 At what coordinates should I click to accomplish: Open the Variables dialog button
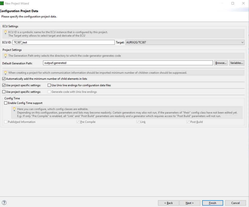(x=237, y=63)
